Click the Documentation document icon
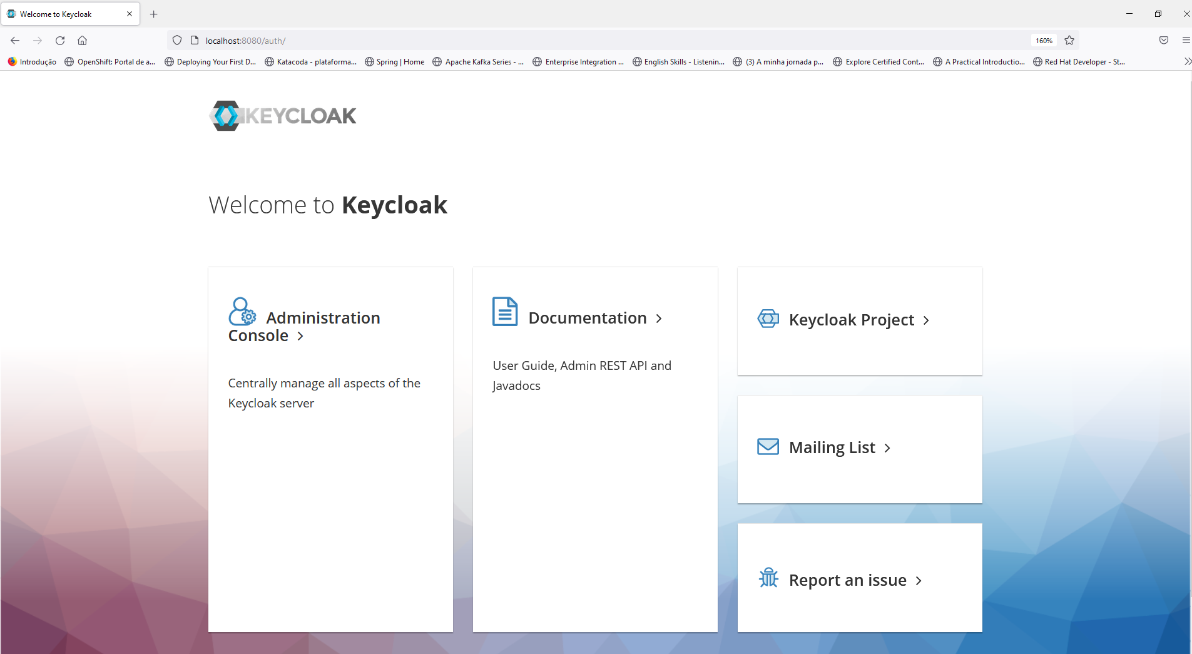The width and height of the screenshot is (1192, 654). [504, 311]
